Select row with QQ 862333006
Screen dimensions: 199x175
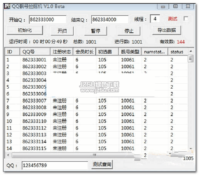pos(96,94)
